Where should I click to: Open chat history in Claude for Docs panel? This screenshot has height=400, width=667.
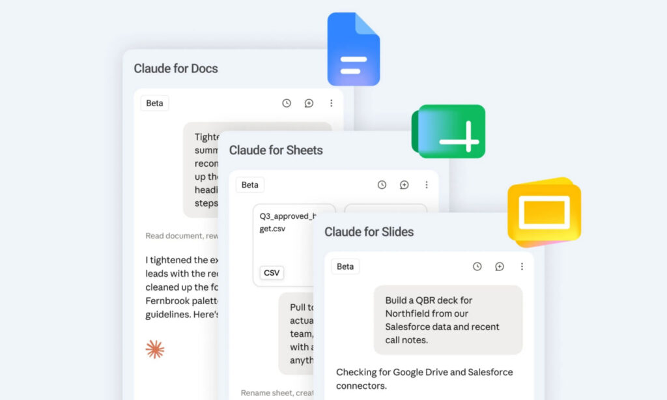coord(287,103)
